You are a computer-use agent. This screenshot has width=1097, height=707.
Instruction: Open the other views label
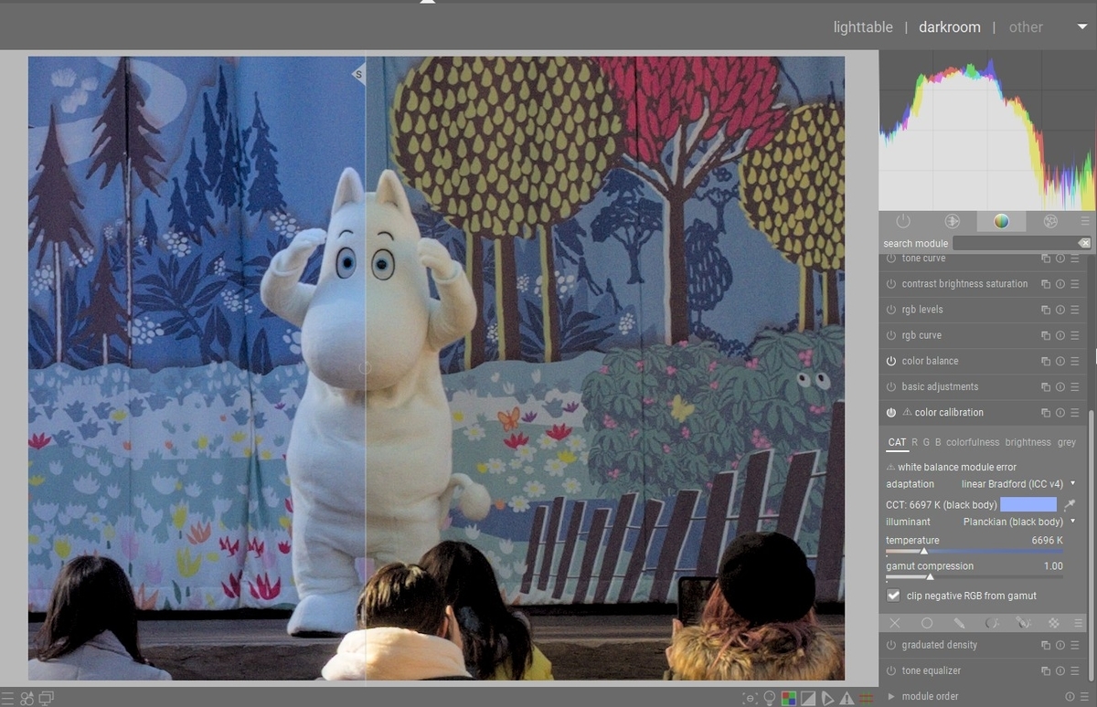1026,27
